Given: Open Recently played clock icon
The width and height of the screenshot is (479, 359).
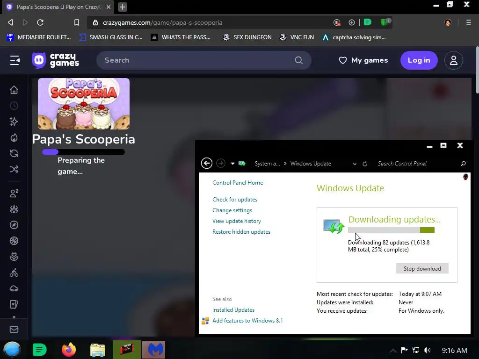Looking at the screenshot, I should (14, 106).
